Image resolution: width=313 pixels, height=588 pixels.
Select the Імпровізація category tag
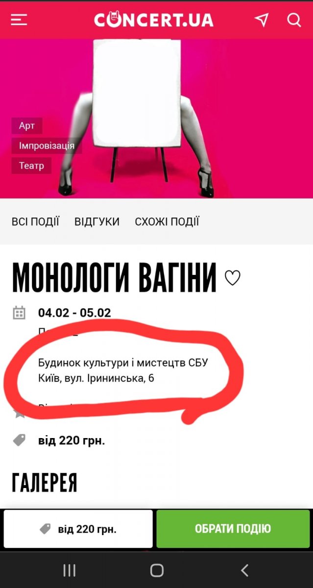pos(47,146)
